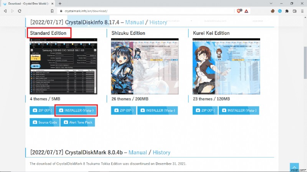Open the cookie extension icon
Viewport: 307px width, 172px height.
click(272, 11)
